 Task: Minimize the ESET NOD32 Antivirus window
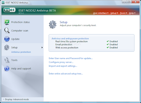pos(124,2)
